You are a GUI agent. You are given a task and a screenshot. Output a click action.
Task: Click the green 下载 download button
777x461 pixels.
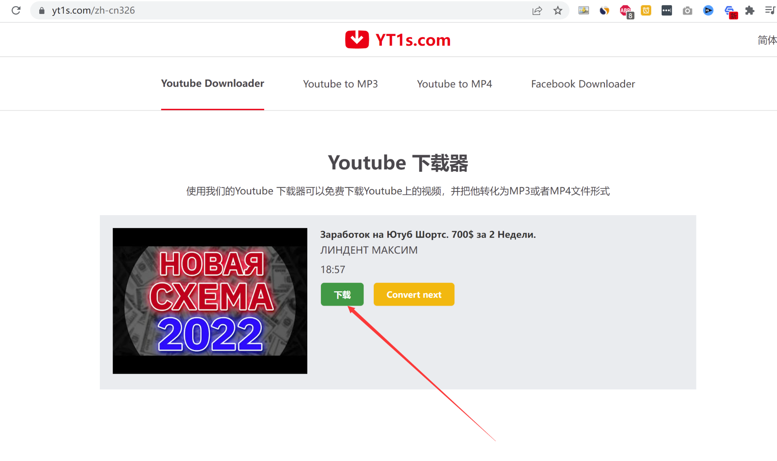coord(342,294)
